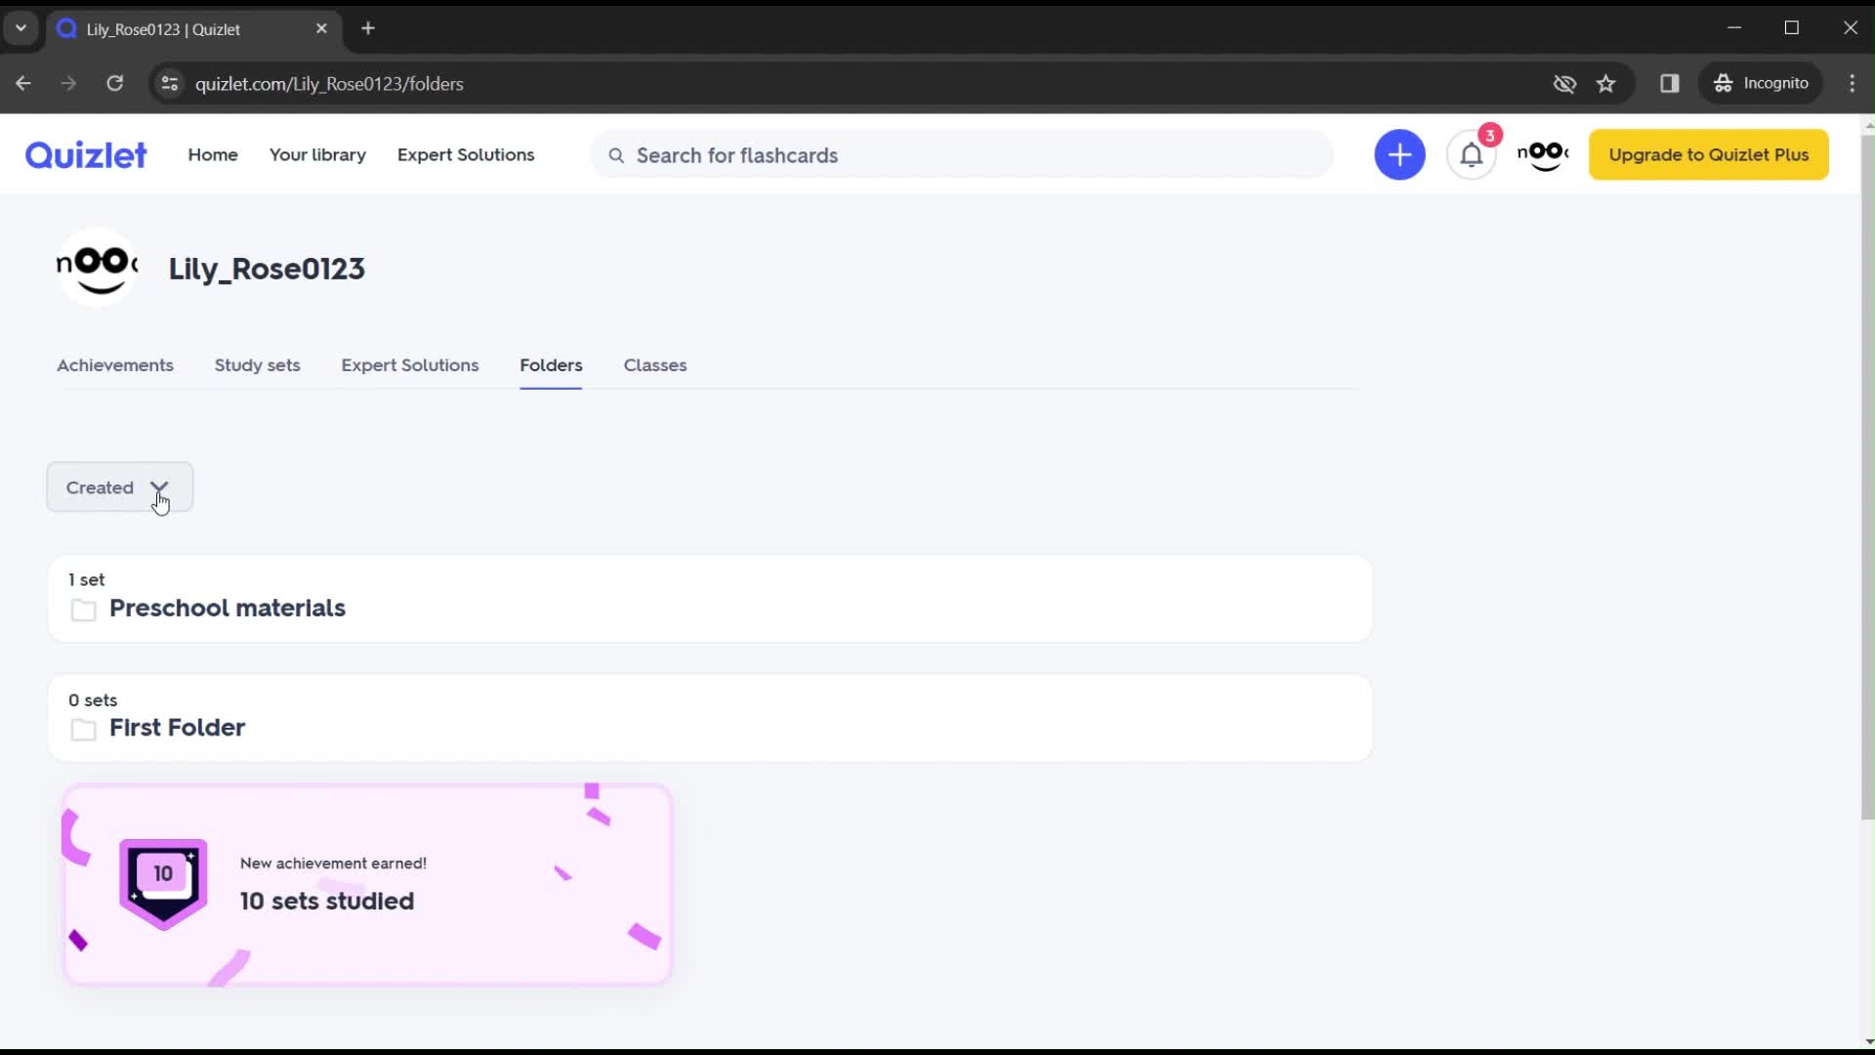Click the Quizlet logo
This screenshot has height=1055, width=1875.
coord(86,154)
